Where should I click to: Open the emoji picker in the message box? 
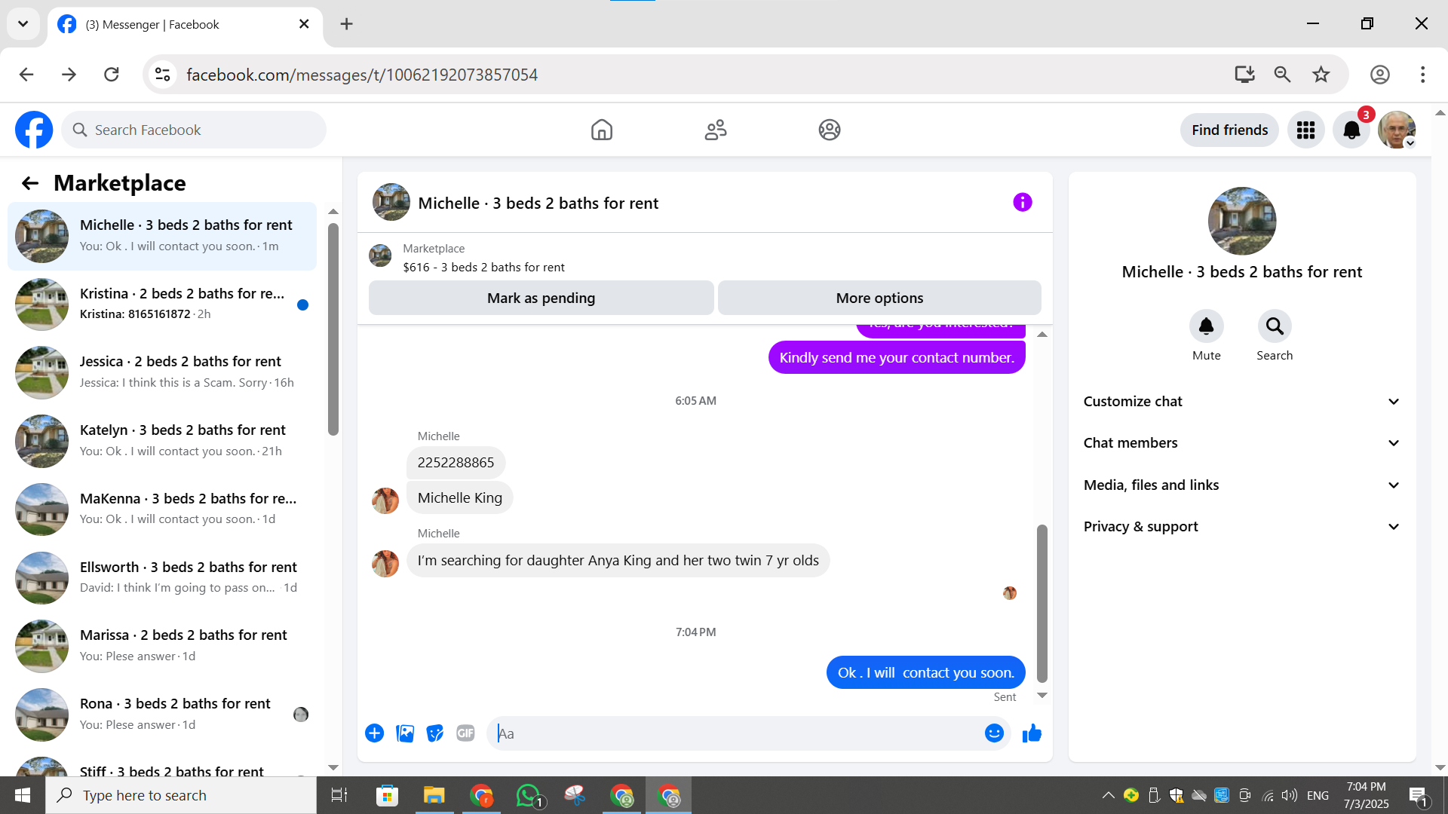(994, 733)
